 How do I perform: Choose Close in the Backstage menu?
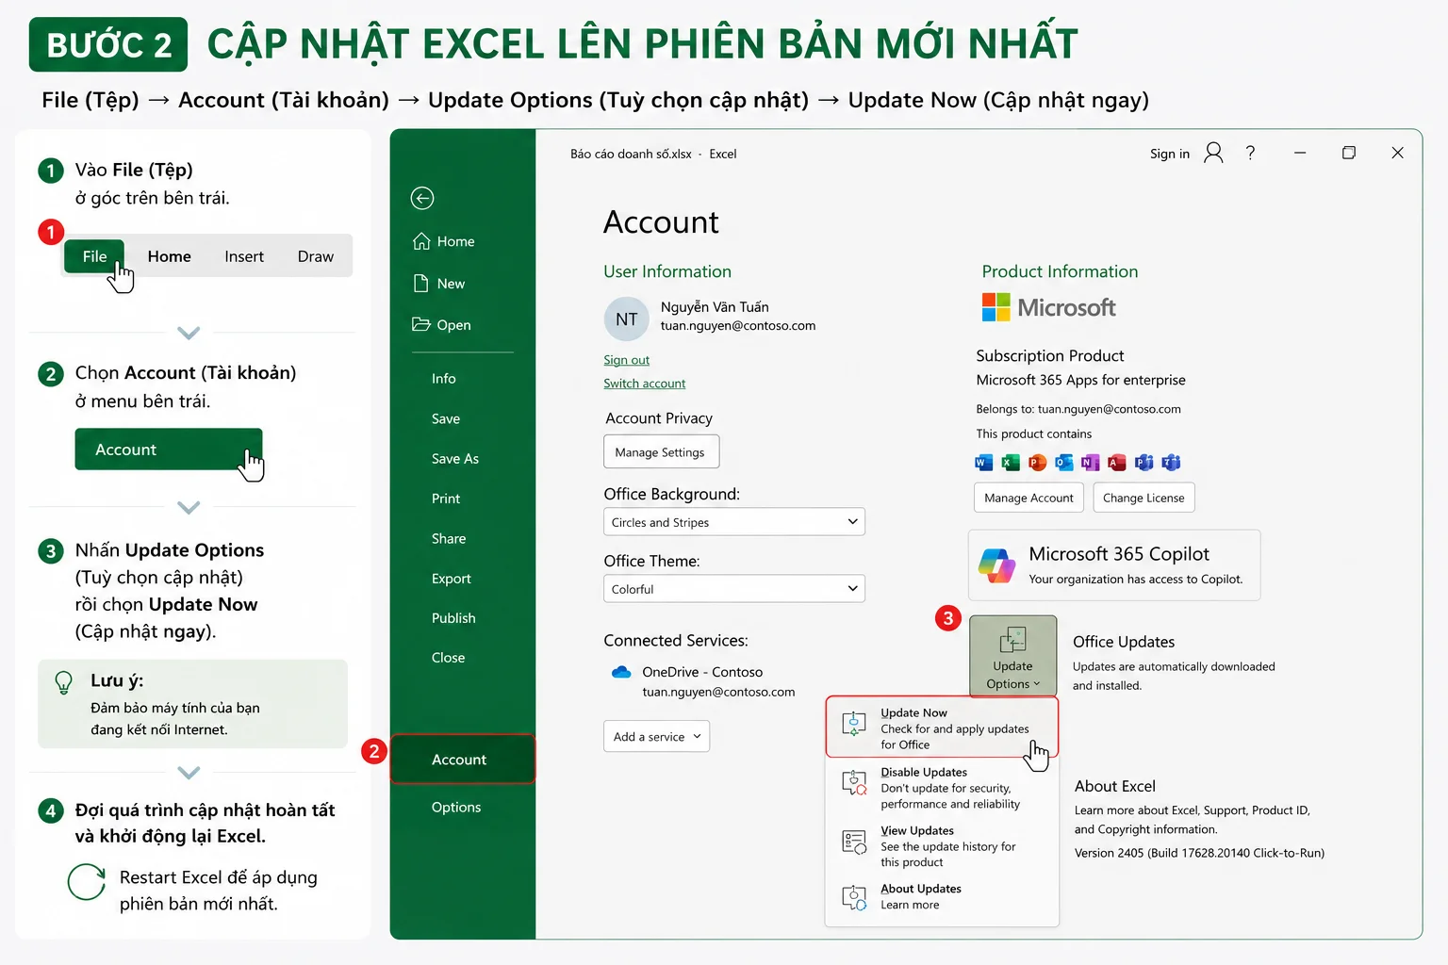448,658
